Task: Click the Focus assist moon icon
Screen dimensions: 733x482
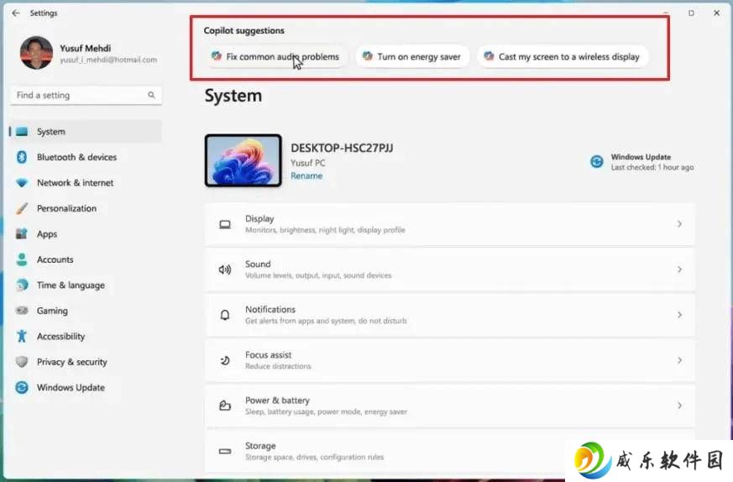Action: click(x=225, y=360)
